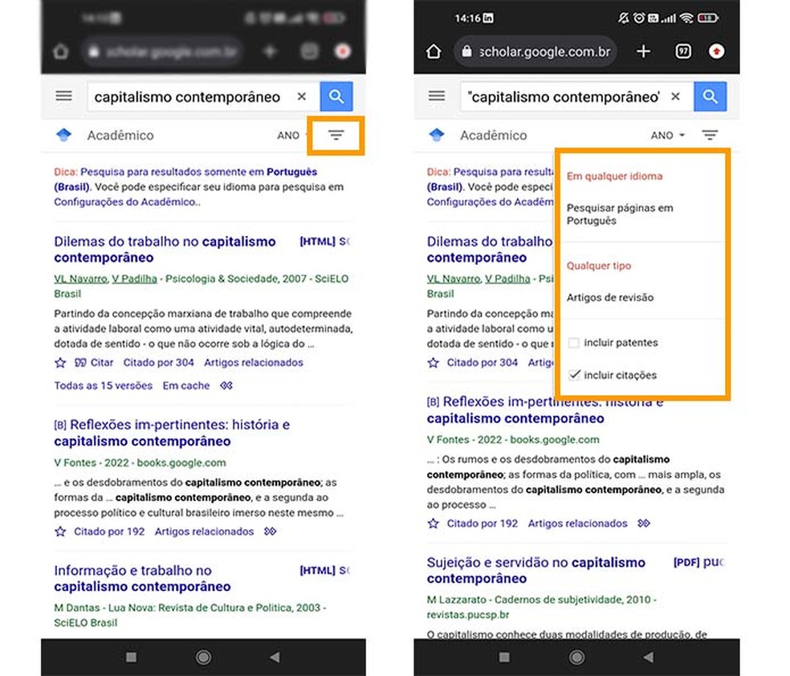The width and height of the screenshot is (790, 676).
Task: Open Citado por 304 on right phone
Action: click(483, 363)
